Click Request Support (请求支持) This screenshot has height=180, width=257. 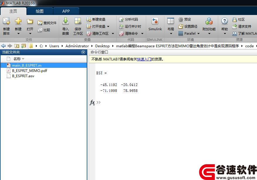[x=242, y=26]
